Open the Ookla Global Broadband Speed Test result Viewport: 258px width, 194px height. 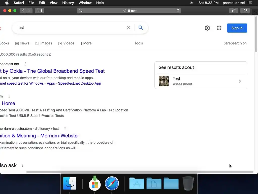tap(52, 71)
